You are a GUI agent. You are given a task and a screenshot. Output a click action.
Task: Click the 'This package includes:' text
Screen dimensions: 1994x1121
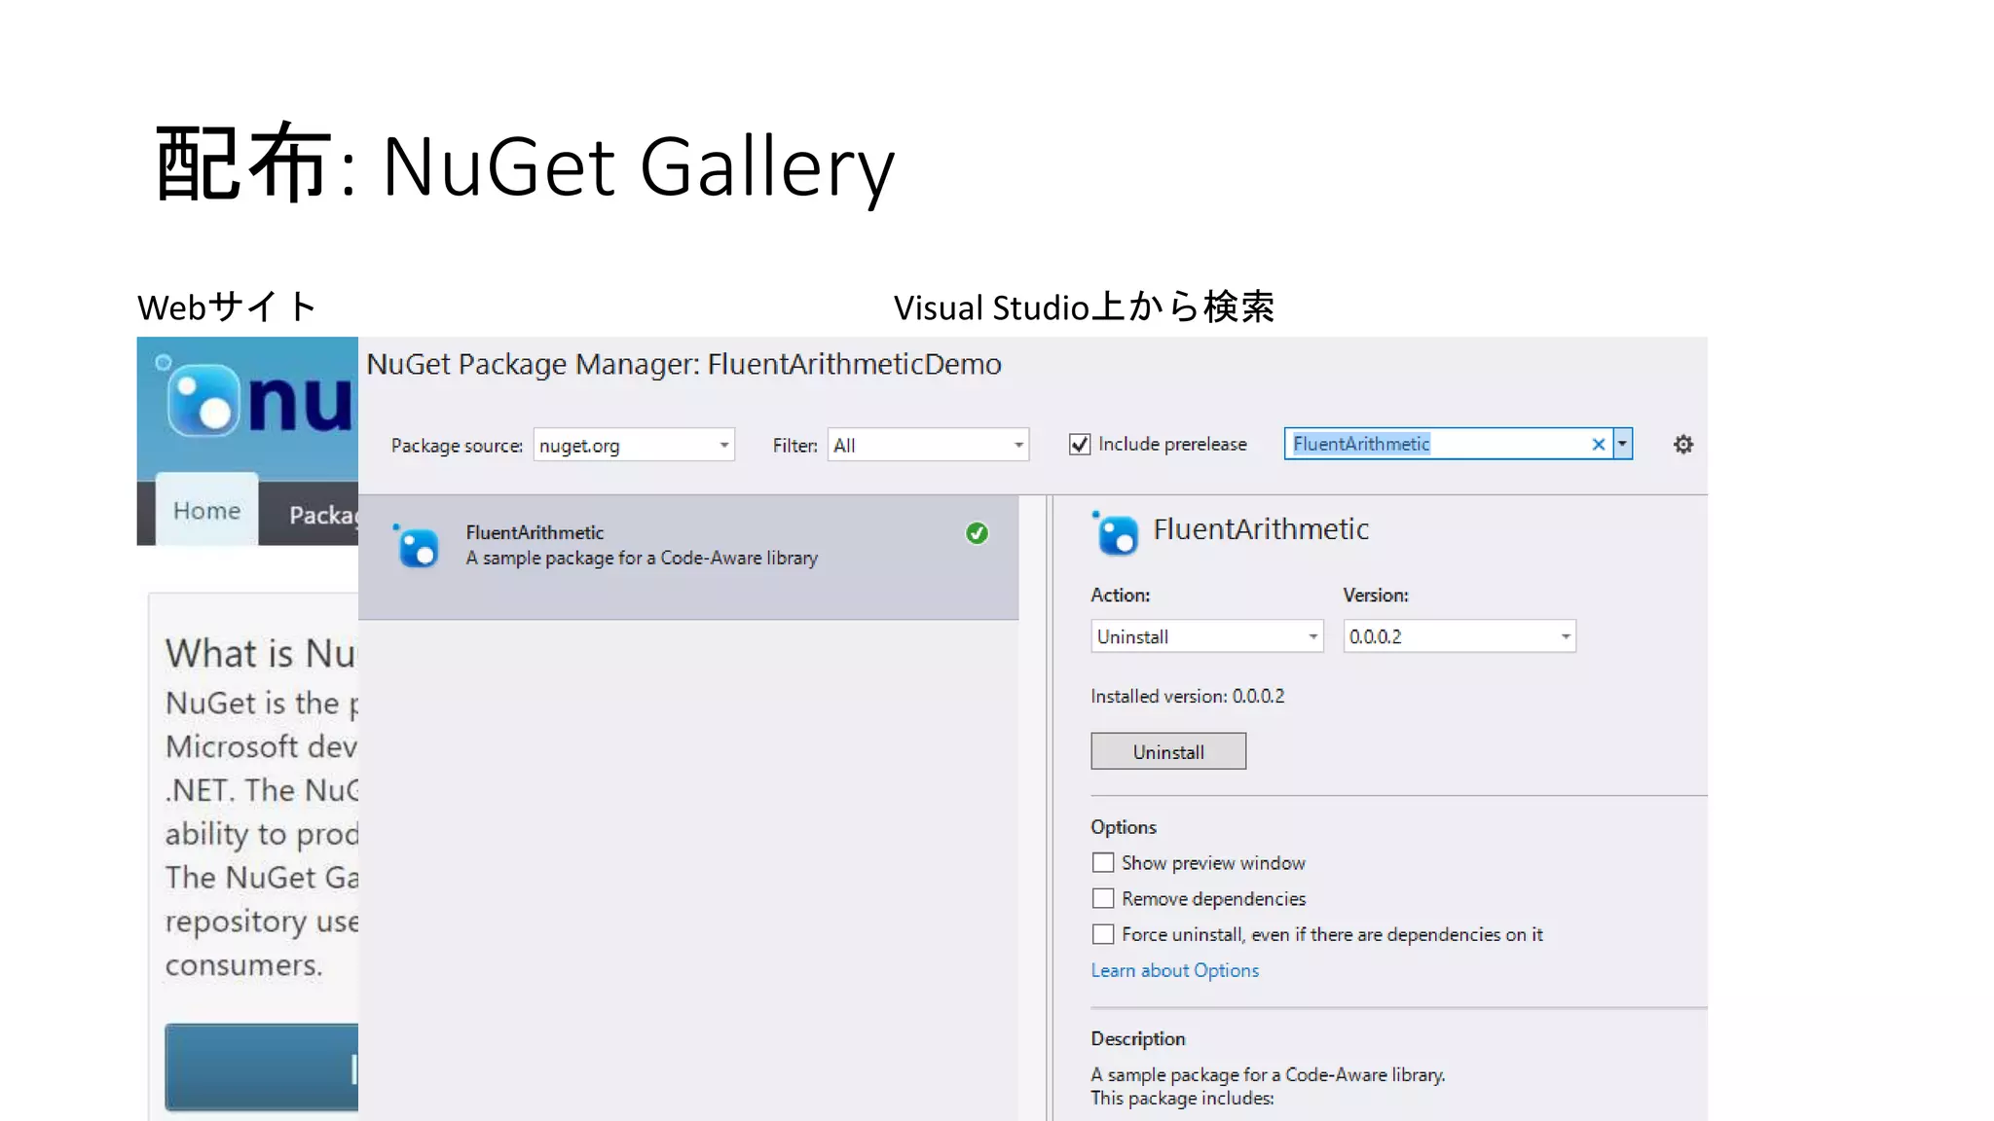pos(1182,1098)
